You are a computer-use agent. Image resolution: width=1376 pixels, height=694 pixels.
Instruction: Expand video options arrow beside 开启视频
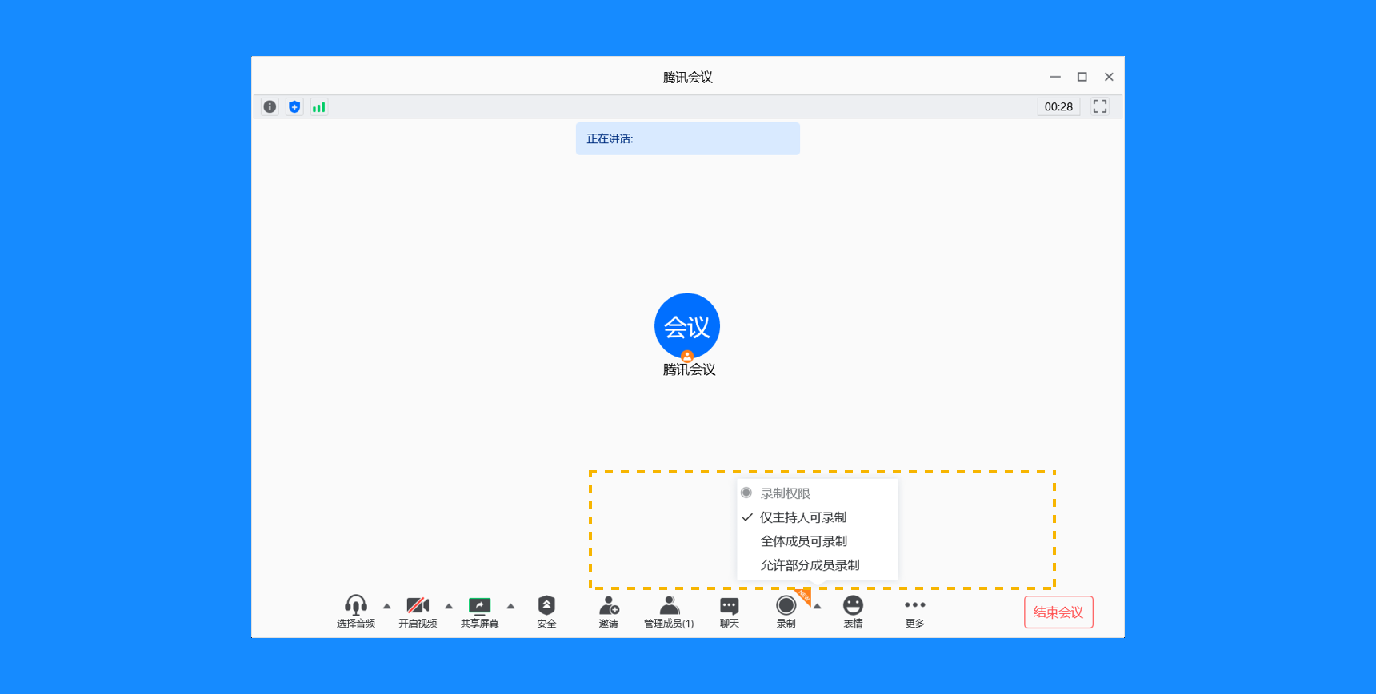point(449,606)
